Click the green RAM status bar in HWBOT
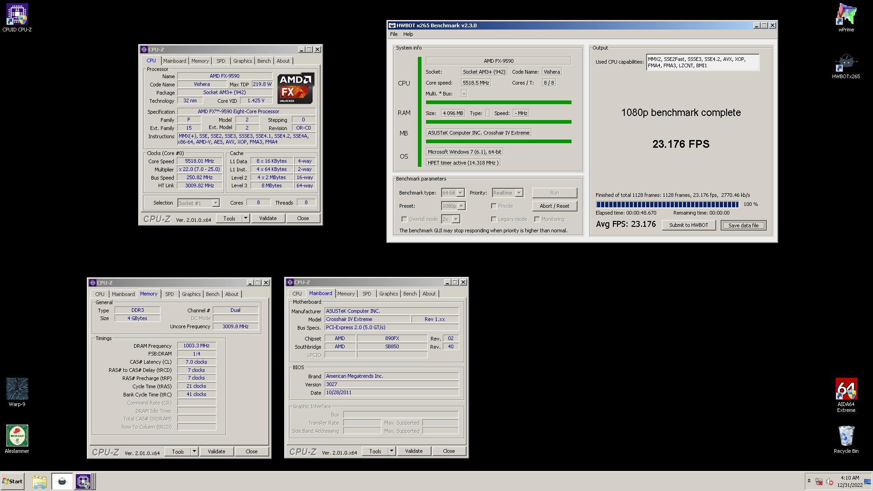The height and width of the screenshot is (491, 873). pyautogui.click(x=498, y=122)
